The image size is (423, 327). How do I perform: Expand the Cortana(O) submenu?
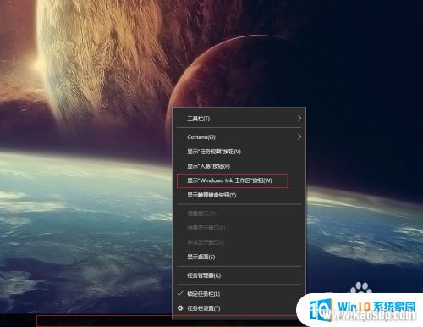(x=239, y=137)
